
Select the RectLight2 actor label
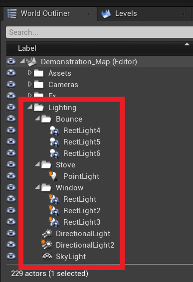click(82, 211)
